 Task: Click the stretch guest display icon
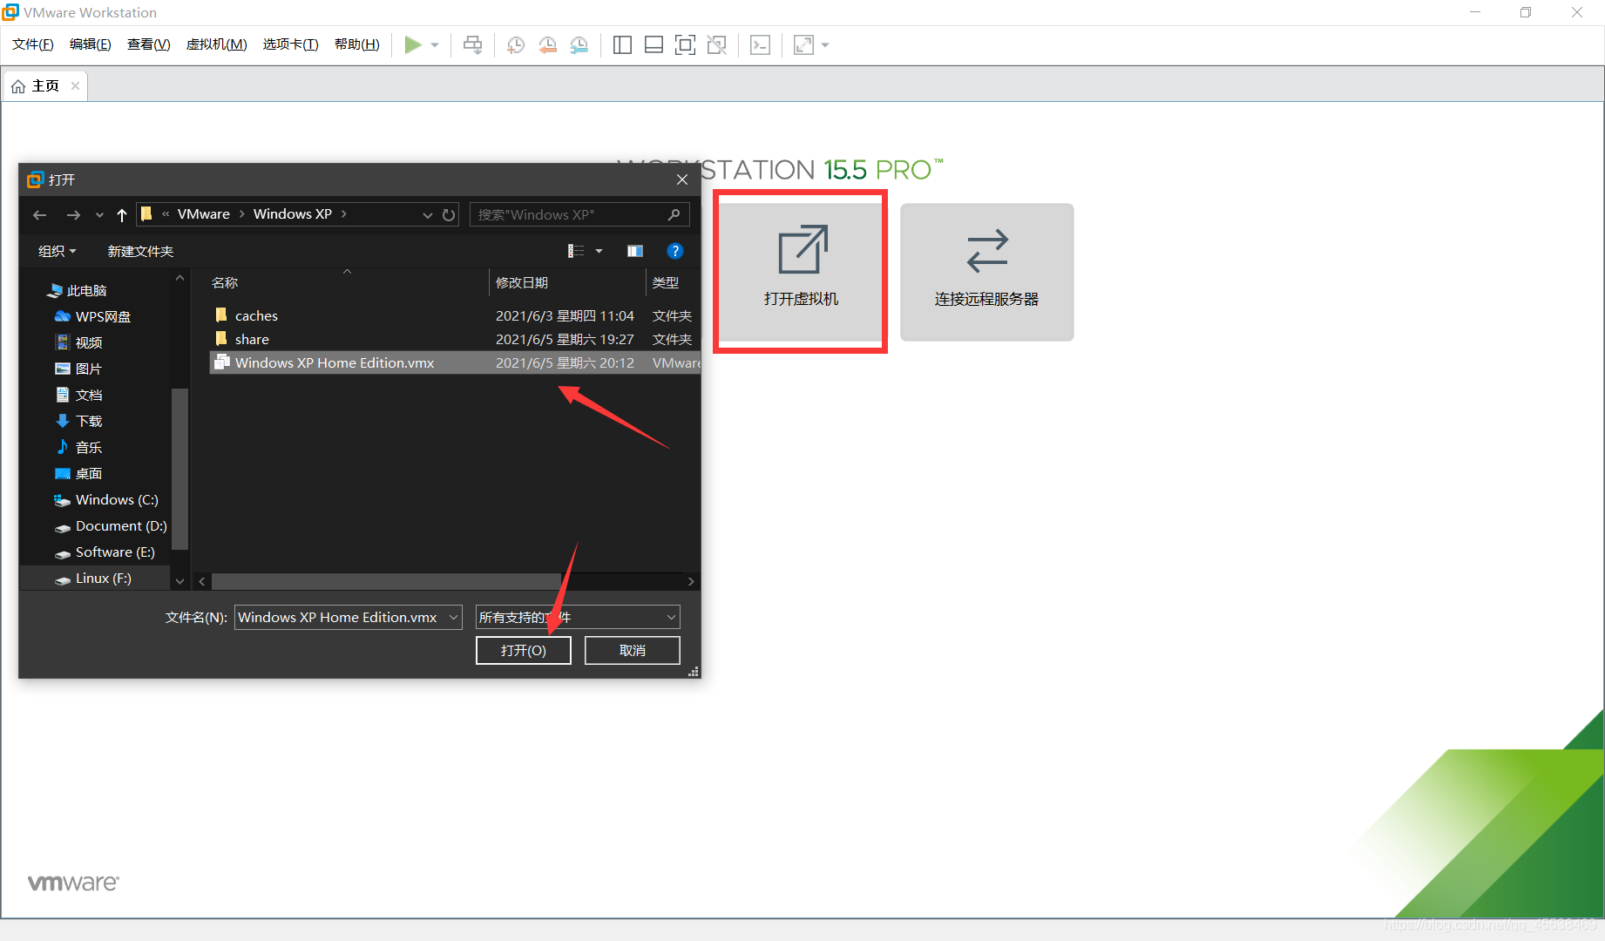pos(803,44)
